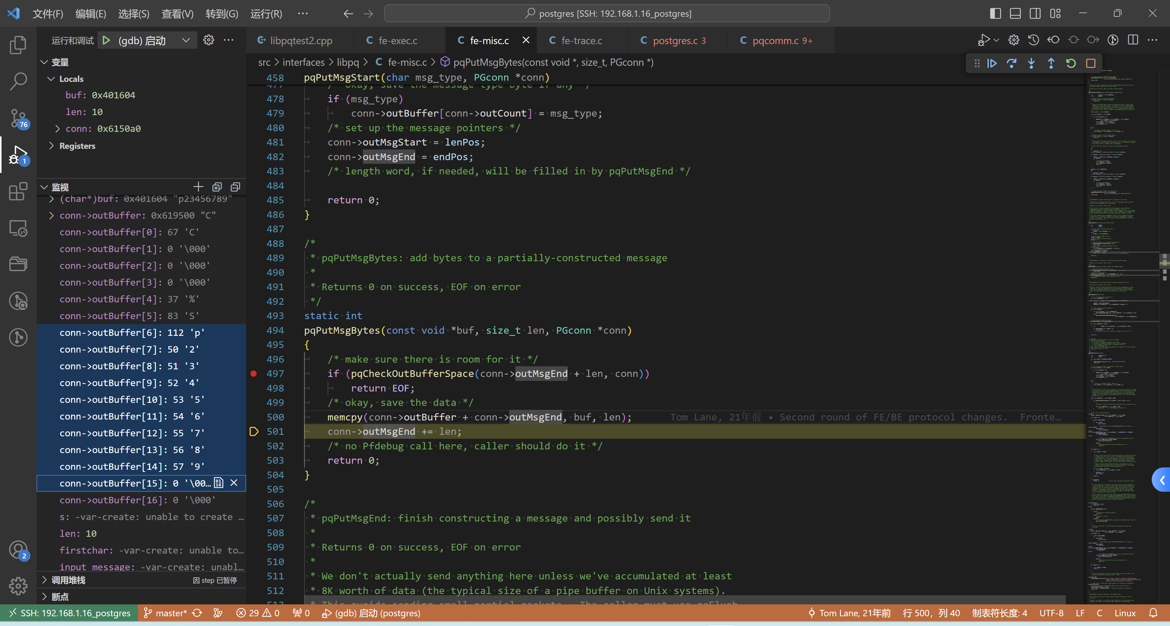Click the UTF-8 encoding indicator

click(1051, 613)
